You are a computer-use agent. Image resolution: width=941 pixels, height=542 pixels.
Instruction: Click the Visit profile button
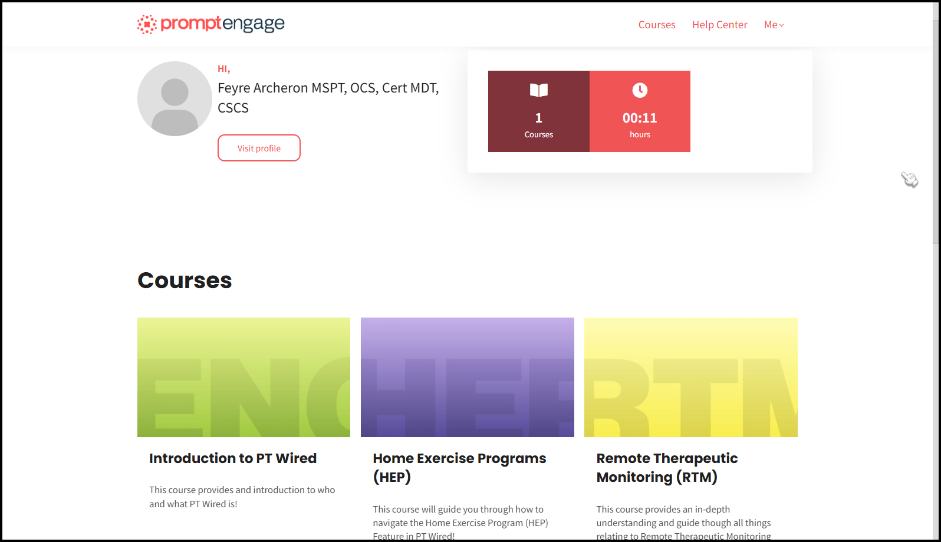click(259, 148)
